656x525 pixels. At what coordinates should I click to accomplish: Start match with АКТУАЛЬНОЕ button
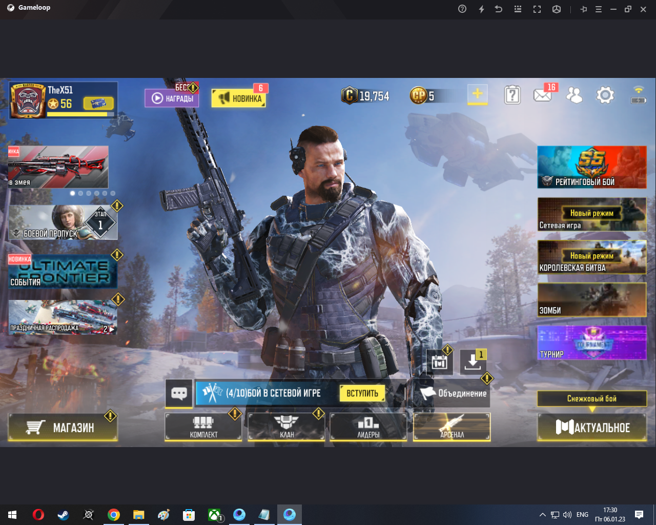pyautogui.click(x=592, y=427)
